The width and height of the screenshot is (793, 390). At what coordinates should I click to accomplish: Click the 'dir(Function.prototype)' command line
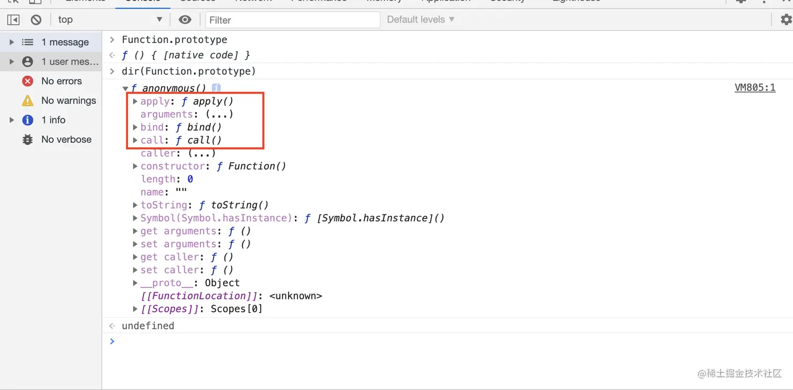point(189,71)
